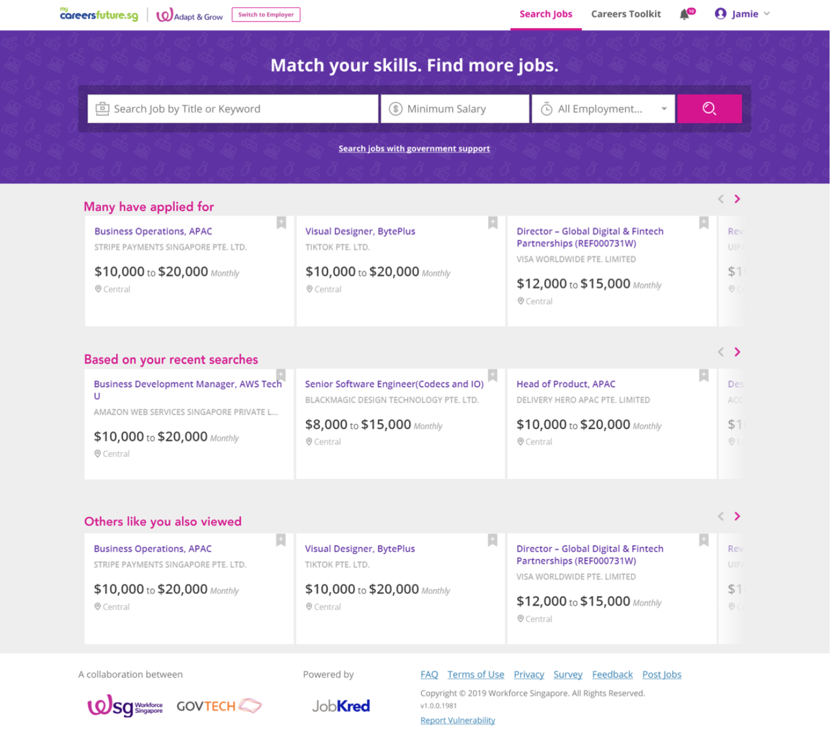832x731 pixels.
Task: Open Visual Designer, BytePlus title under Others like you also viewed
Action: 361,550
